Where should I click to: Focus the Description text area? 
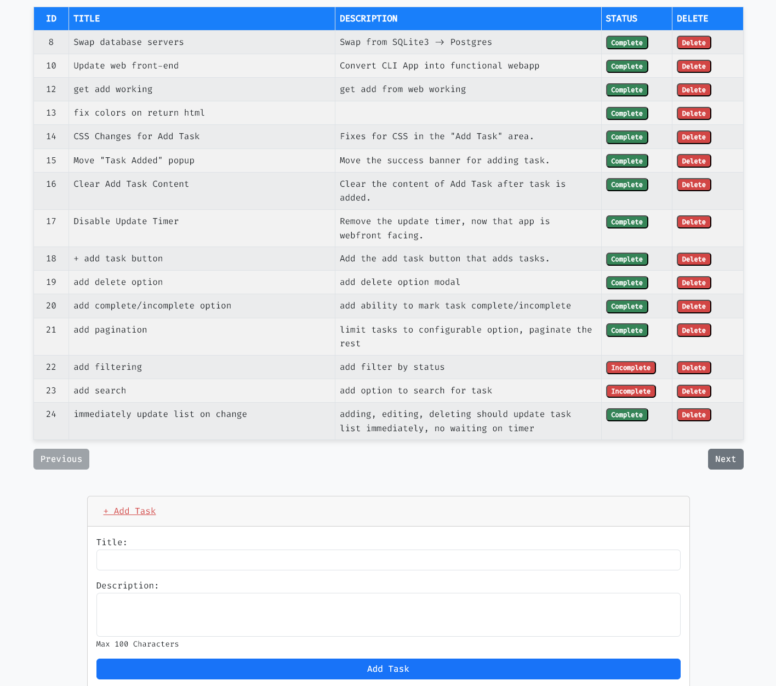(x=389, y=615)
